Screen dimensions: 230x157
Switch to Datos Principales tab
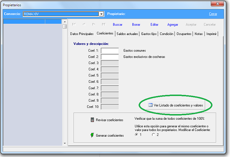(81, 34)
